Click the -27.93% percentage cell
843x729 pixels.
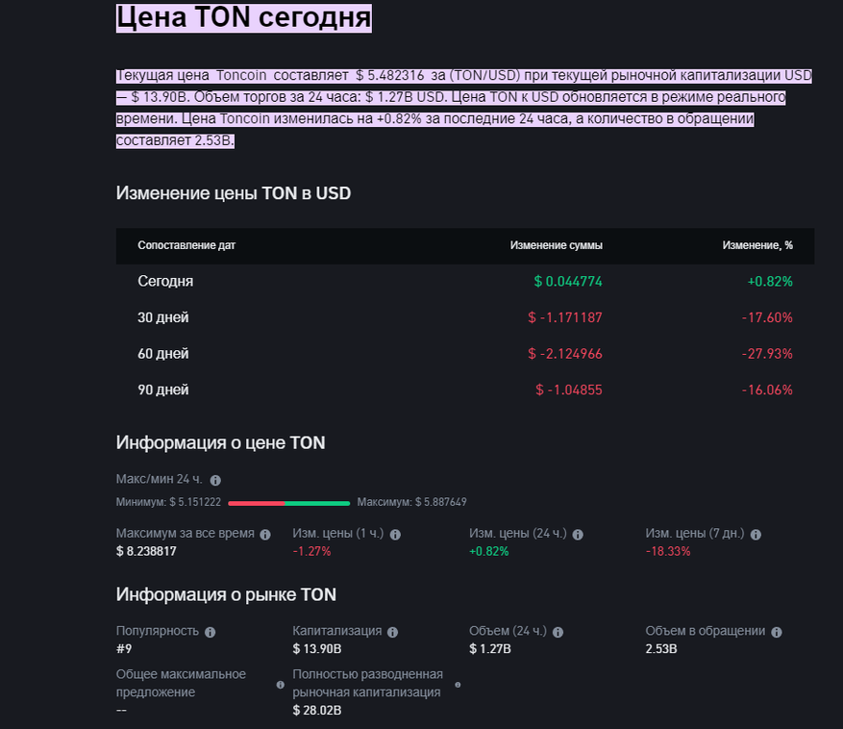pyautogui.click(x=767, y=354)
